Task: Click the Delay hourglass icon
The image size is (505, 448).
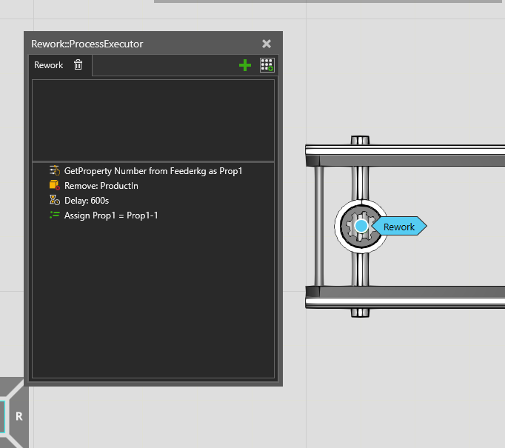Action: coord(54,201)
